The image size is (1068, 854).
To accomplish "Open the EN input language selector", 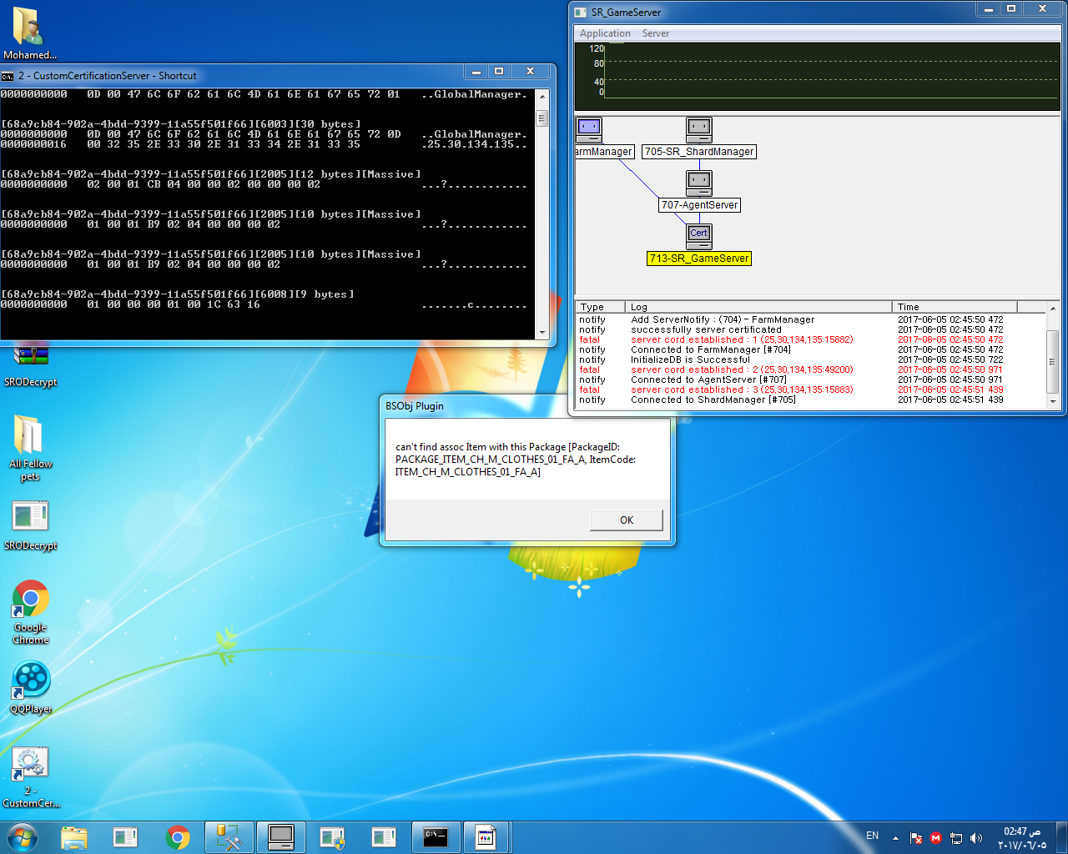I will (872, 836).
